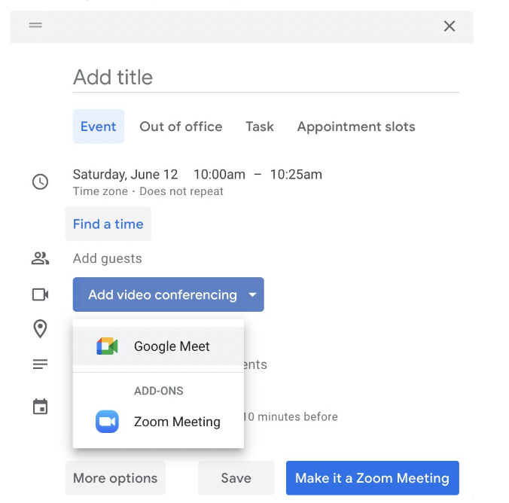Click the drag handle icon in header

(35, 25)
